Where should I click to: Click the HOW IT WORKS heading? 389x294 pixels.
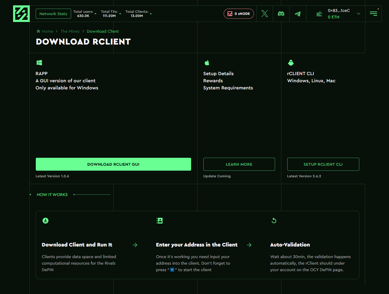tap(52, 195)
